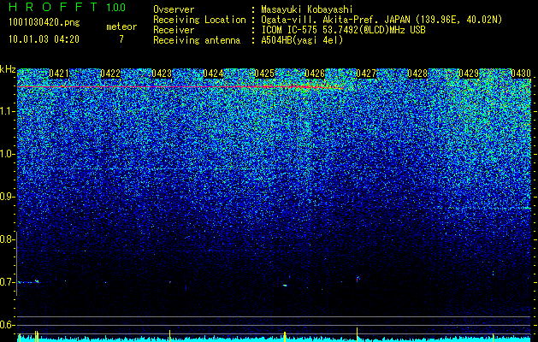538x342 pixels.
Task: Click the yellow meteor tick below the 0427 echo
Action: [358, 334]
